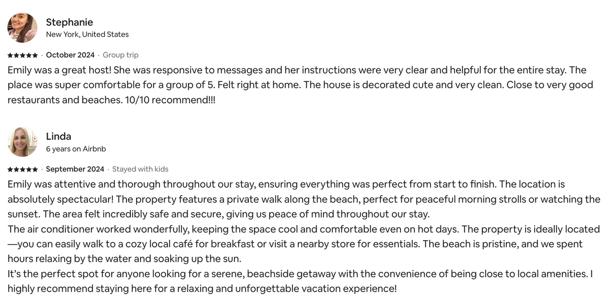Click the Stephanie reviewer name

pos(69,22)
